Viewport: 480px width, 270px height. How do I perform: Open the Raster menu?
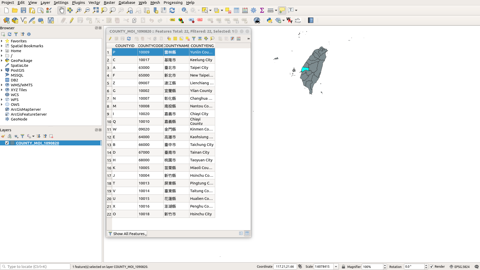(109, 3)
